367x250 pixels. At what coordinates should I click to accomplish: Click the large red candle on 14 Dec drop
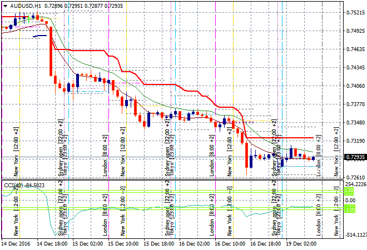[51, 51]
